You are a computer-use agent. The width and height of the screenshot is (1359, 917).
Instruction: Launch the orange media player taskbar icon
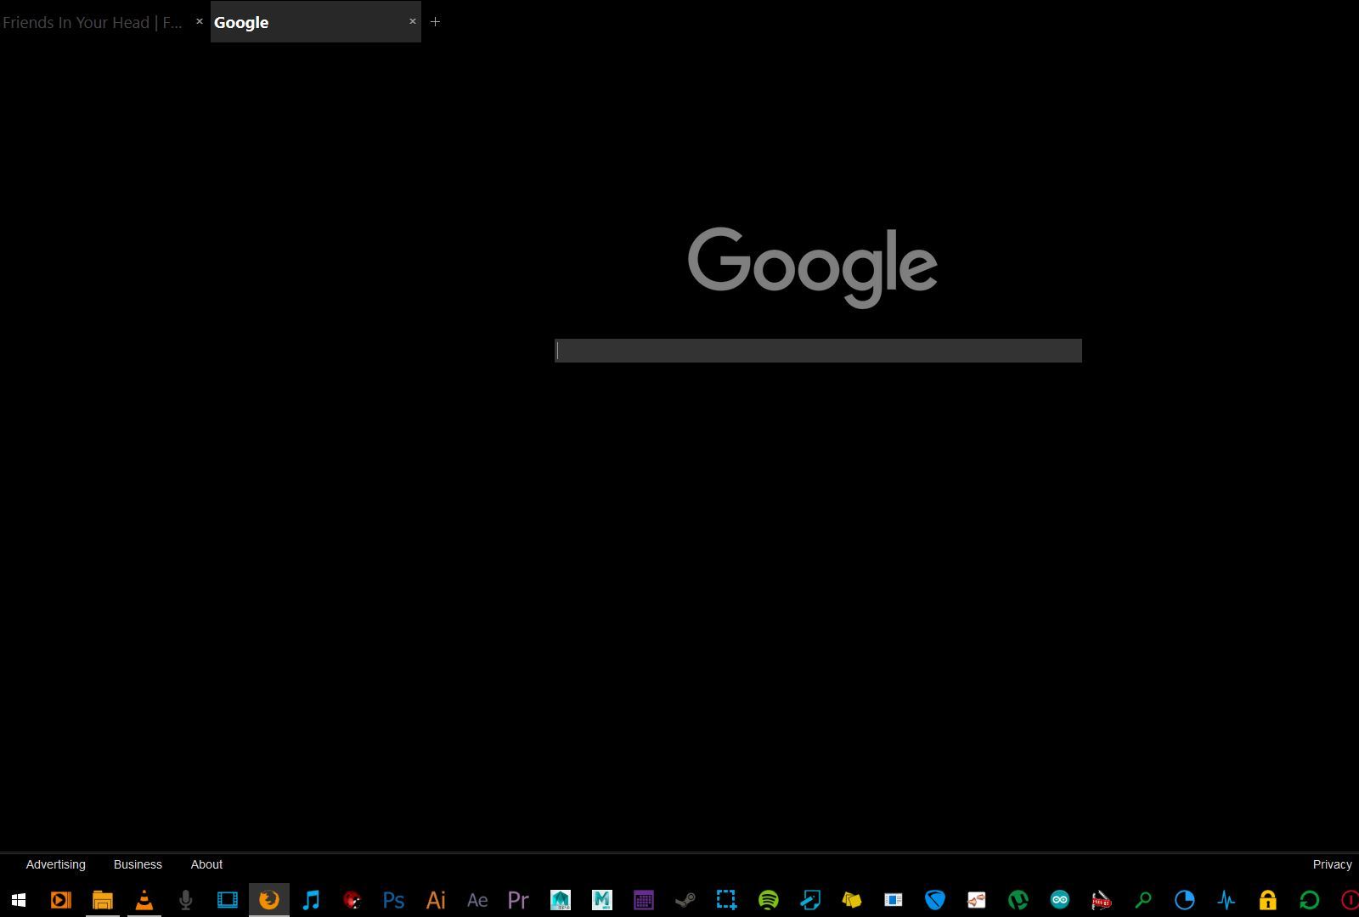point(60,900)
